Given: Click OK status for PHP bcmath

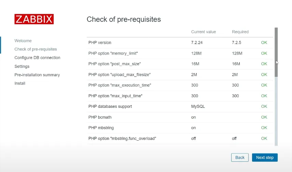Looking at the screenshot, I should coord(264,117).
